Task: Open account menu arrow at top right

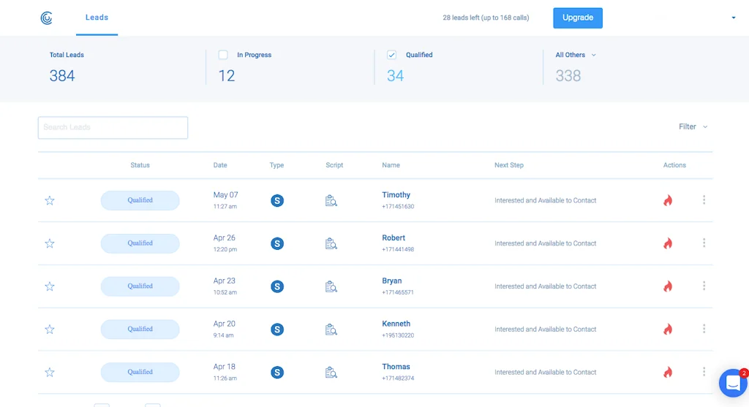Action: click(x=733, y=18)
